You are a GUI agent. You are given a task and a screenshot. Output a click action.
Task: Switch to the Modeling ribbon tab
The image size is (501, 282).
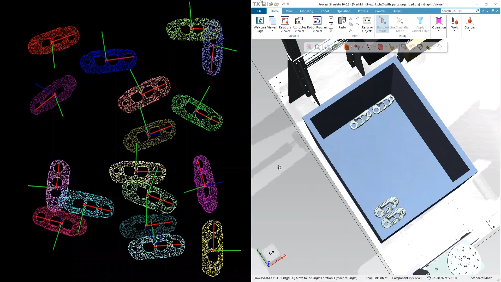point(306,11)
